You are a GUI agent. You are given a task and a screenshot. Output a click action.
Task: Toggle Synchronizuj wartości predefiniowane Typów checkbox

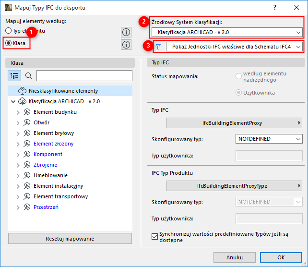[x=155, y=237]
